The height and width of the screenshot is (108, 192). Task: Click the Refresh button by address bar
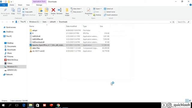click(x=173, y=22)
